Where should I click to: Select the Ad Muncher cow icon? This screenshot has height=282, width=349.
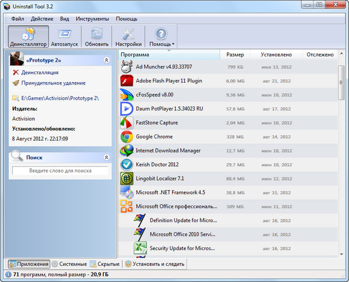(x=127, y=67)
